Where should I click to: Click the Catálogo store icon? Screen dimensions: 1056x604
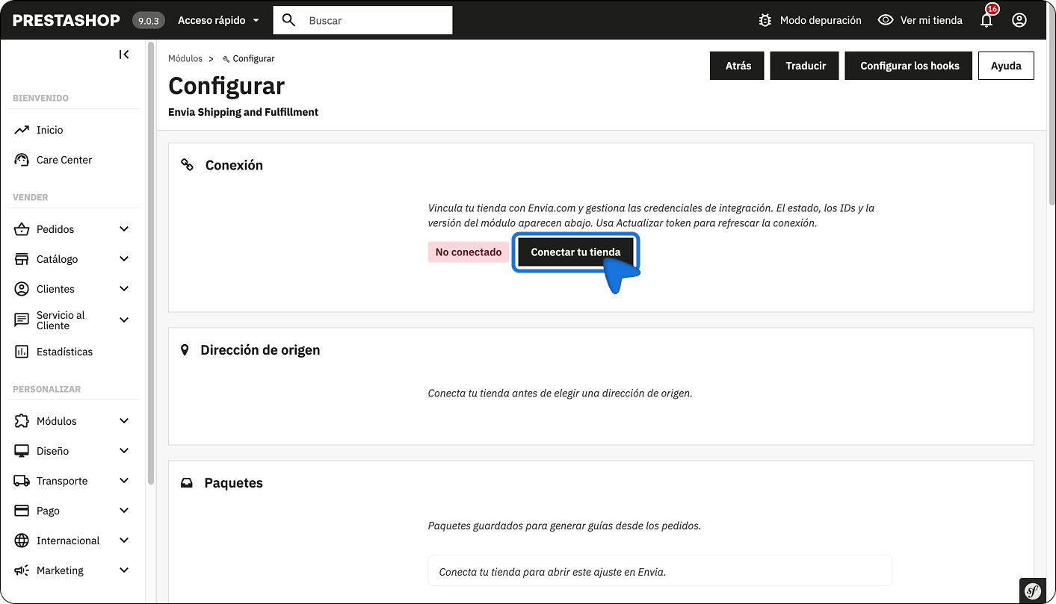coord(22,259)
